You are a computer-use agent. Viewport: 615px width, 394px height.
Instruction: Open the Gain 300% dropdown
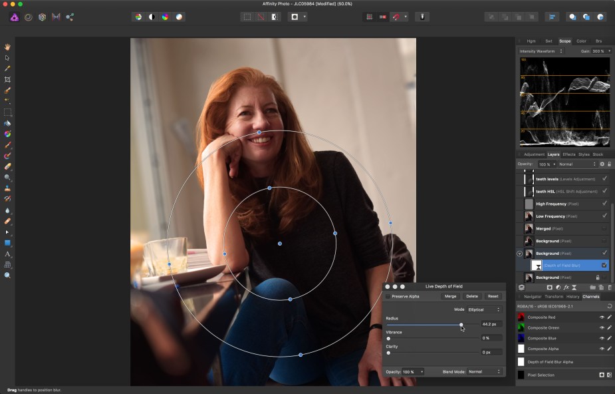click(x=602, y=51)
